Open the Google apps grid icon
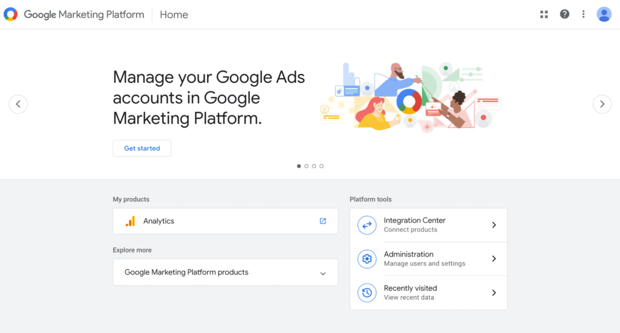 coord(544,14)
